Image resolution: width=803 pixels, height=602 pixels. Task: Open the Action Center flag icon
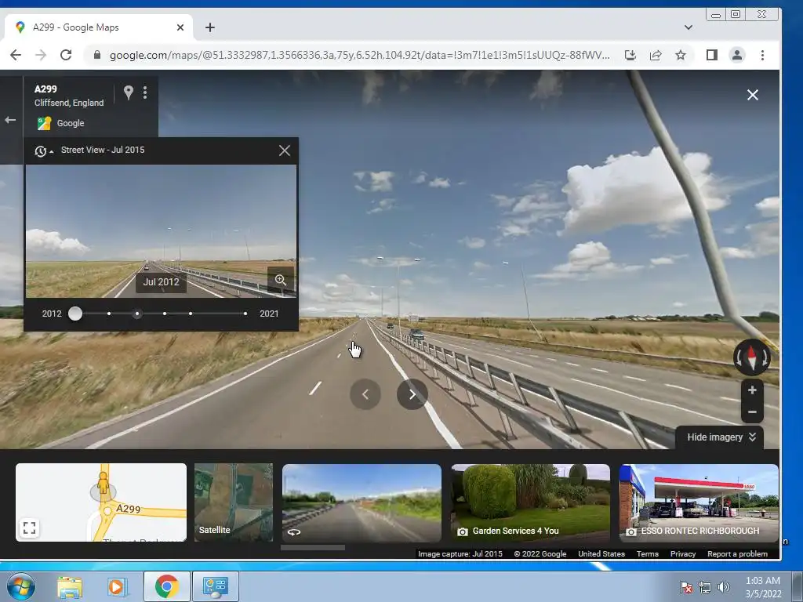click(x=686, y=587)
